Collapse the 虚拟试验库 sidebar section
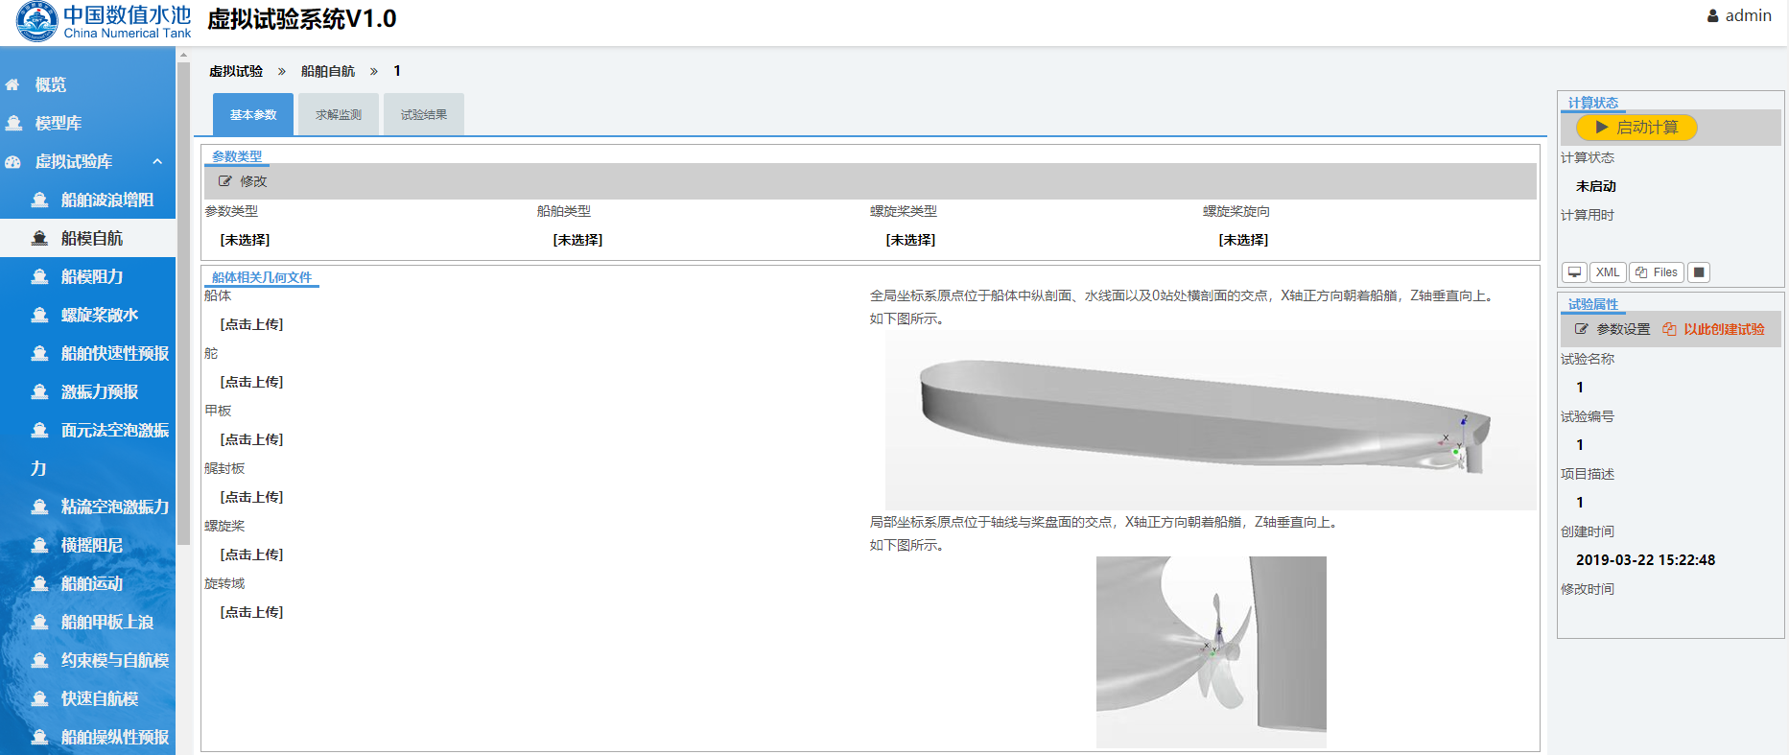Screen dimensions: 1789x755 pyautogui.click(x=156, y=161)
